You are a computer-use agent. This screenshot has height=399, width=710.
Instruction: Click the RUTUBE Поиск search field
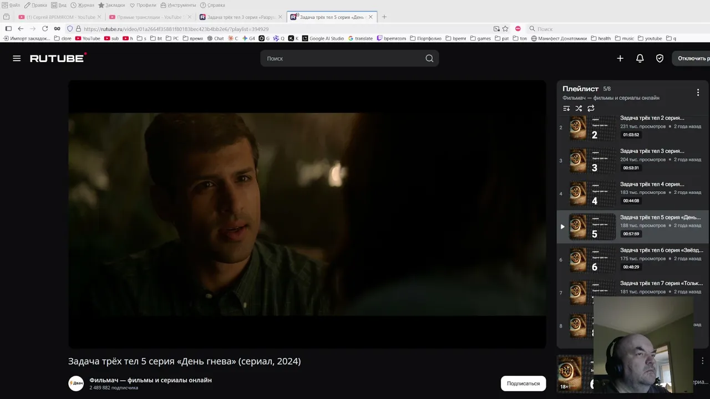point(349,58)
